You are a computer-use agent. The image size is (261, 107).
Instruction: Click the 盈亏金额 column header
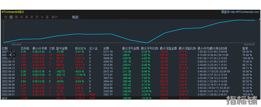point(62,48)
